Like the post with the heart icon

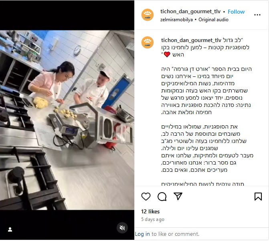click(x=146, y=197)
